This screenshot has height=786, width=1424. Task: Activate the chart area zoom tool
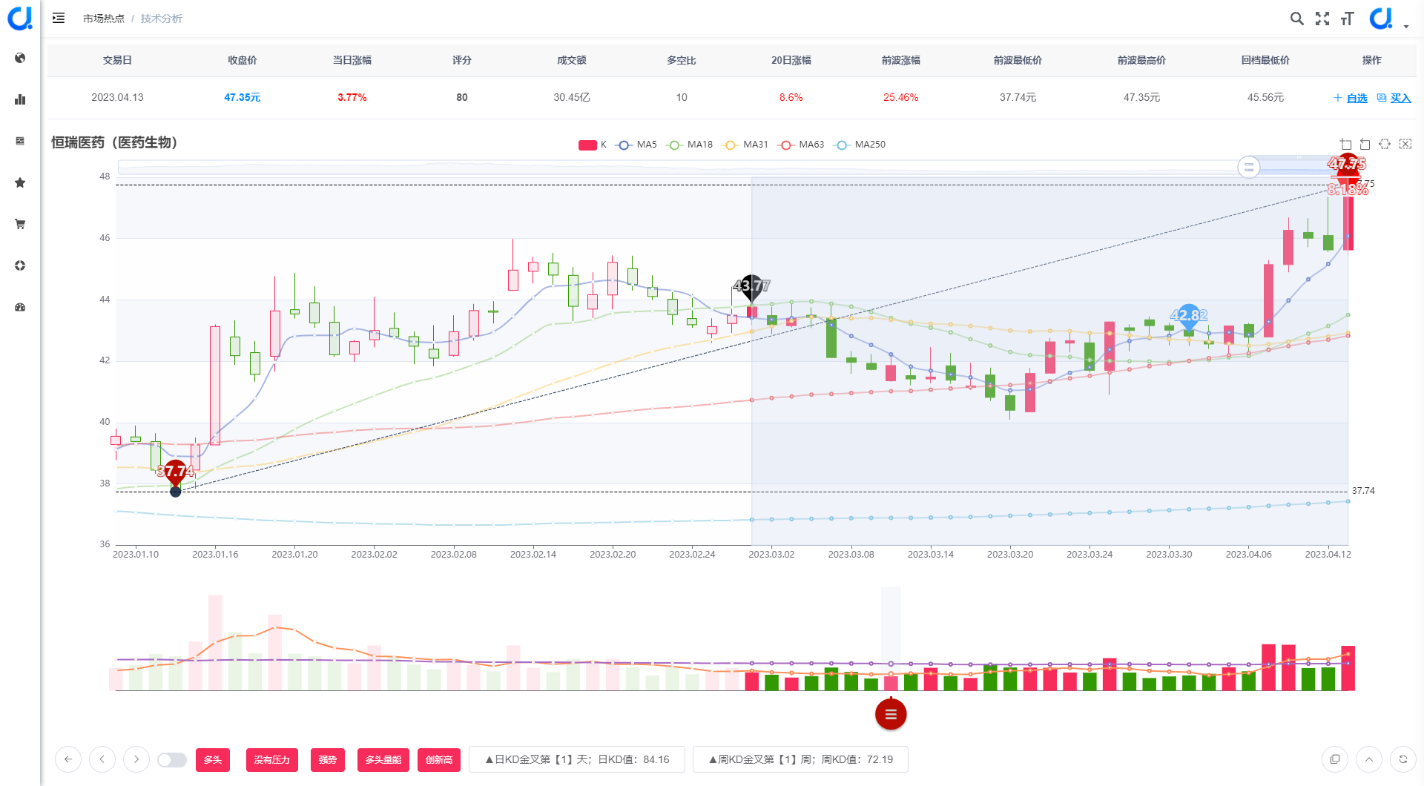coord(1345,144)
